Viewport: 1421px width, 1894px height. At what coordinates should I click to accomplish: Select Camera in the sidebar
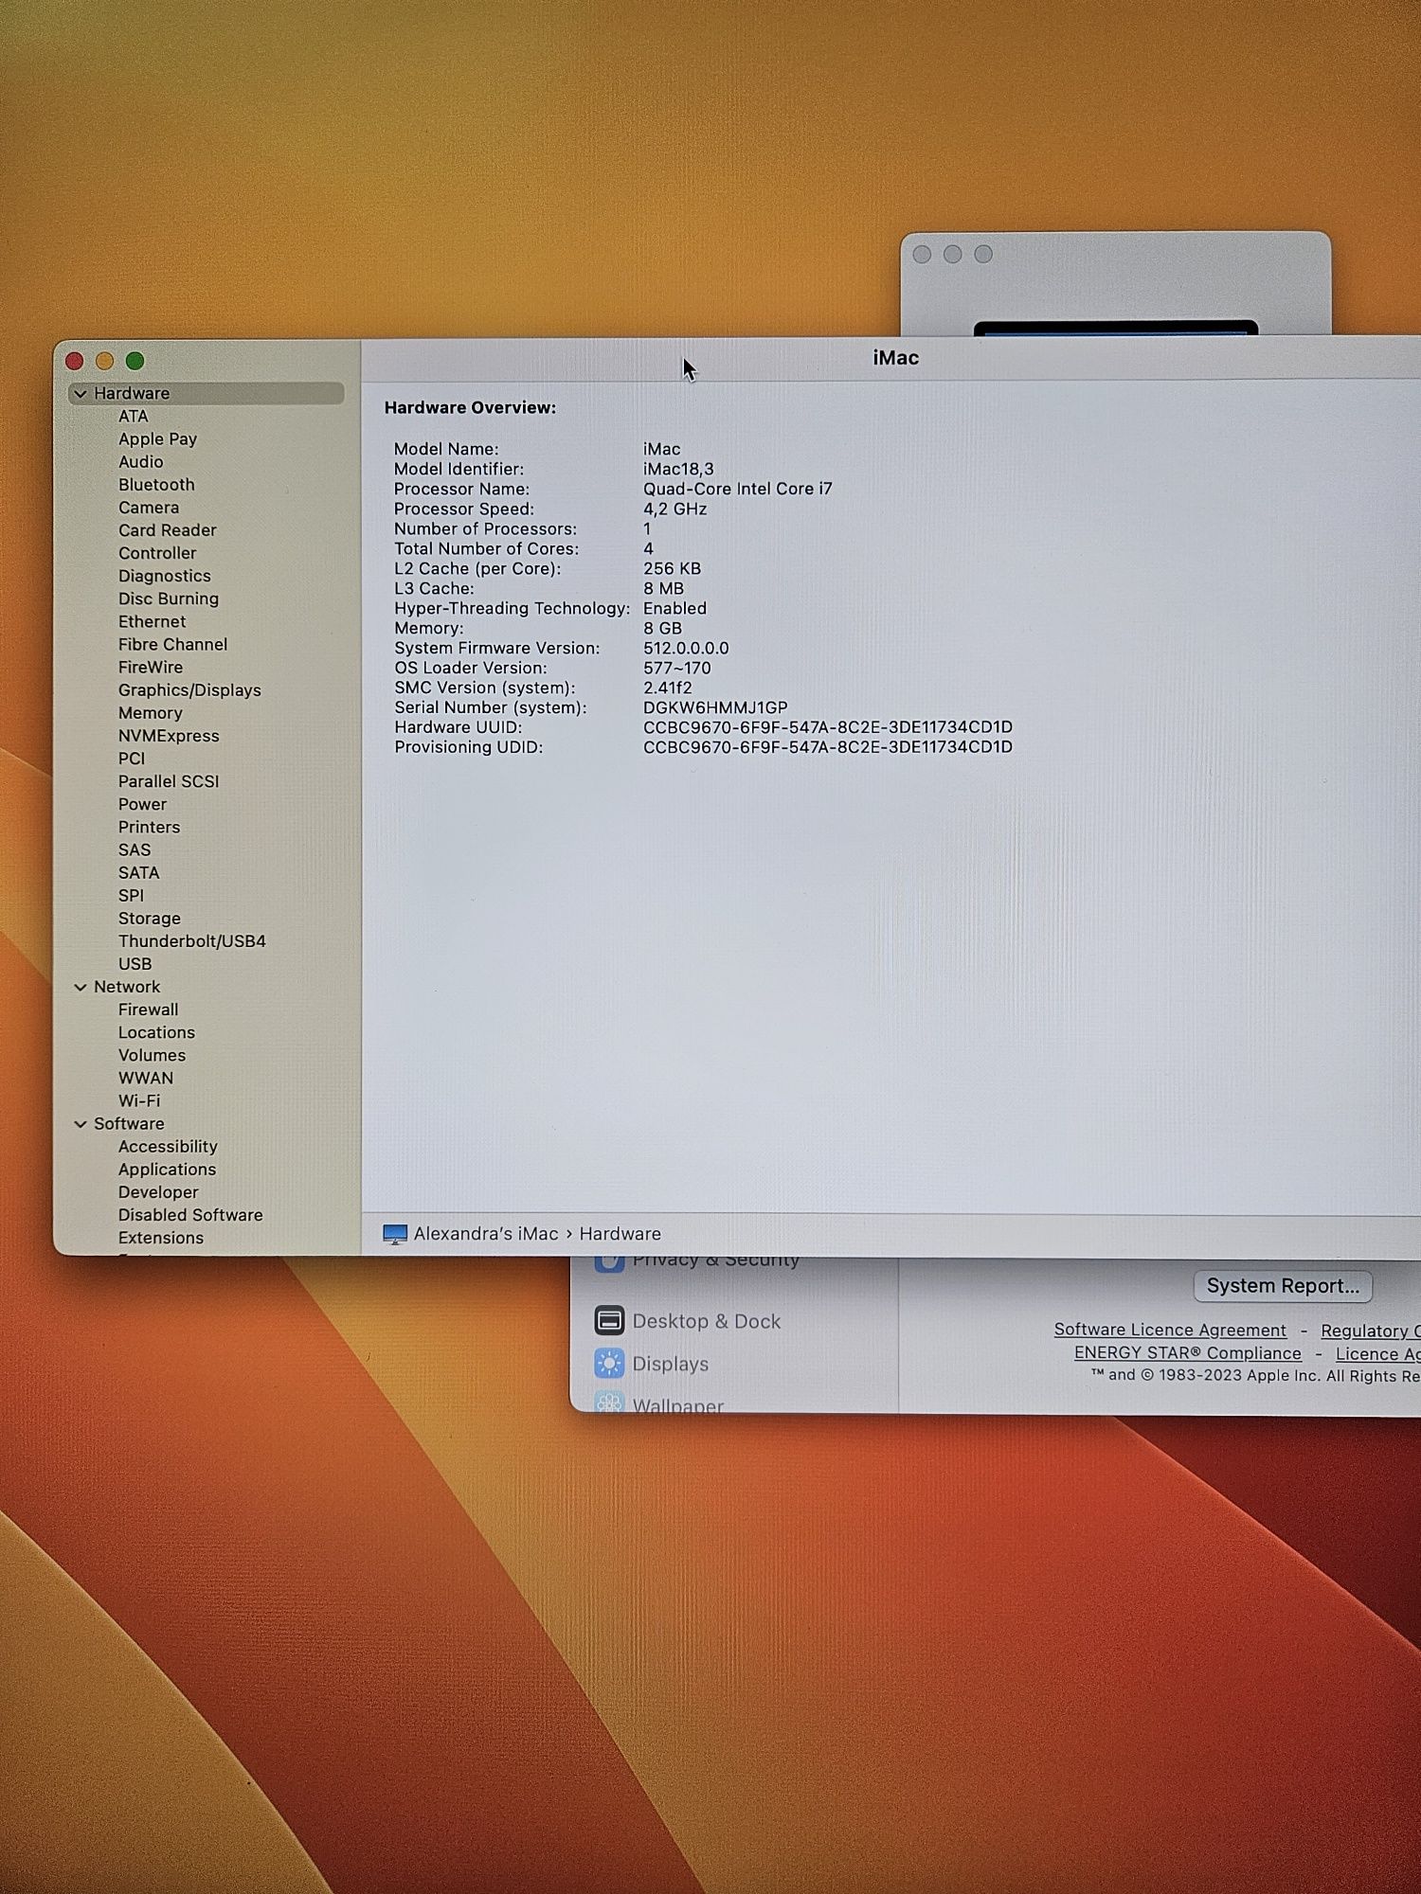[149, 508]
